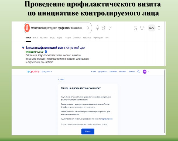
Task: Expand the Гражданам dropdown
Action: pos(47,72)
